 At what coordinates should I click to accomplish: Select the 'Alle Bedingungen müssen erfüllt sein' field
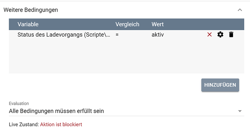(x=126, y=111)
